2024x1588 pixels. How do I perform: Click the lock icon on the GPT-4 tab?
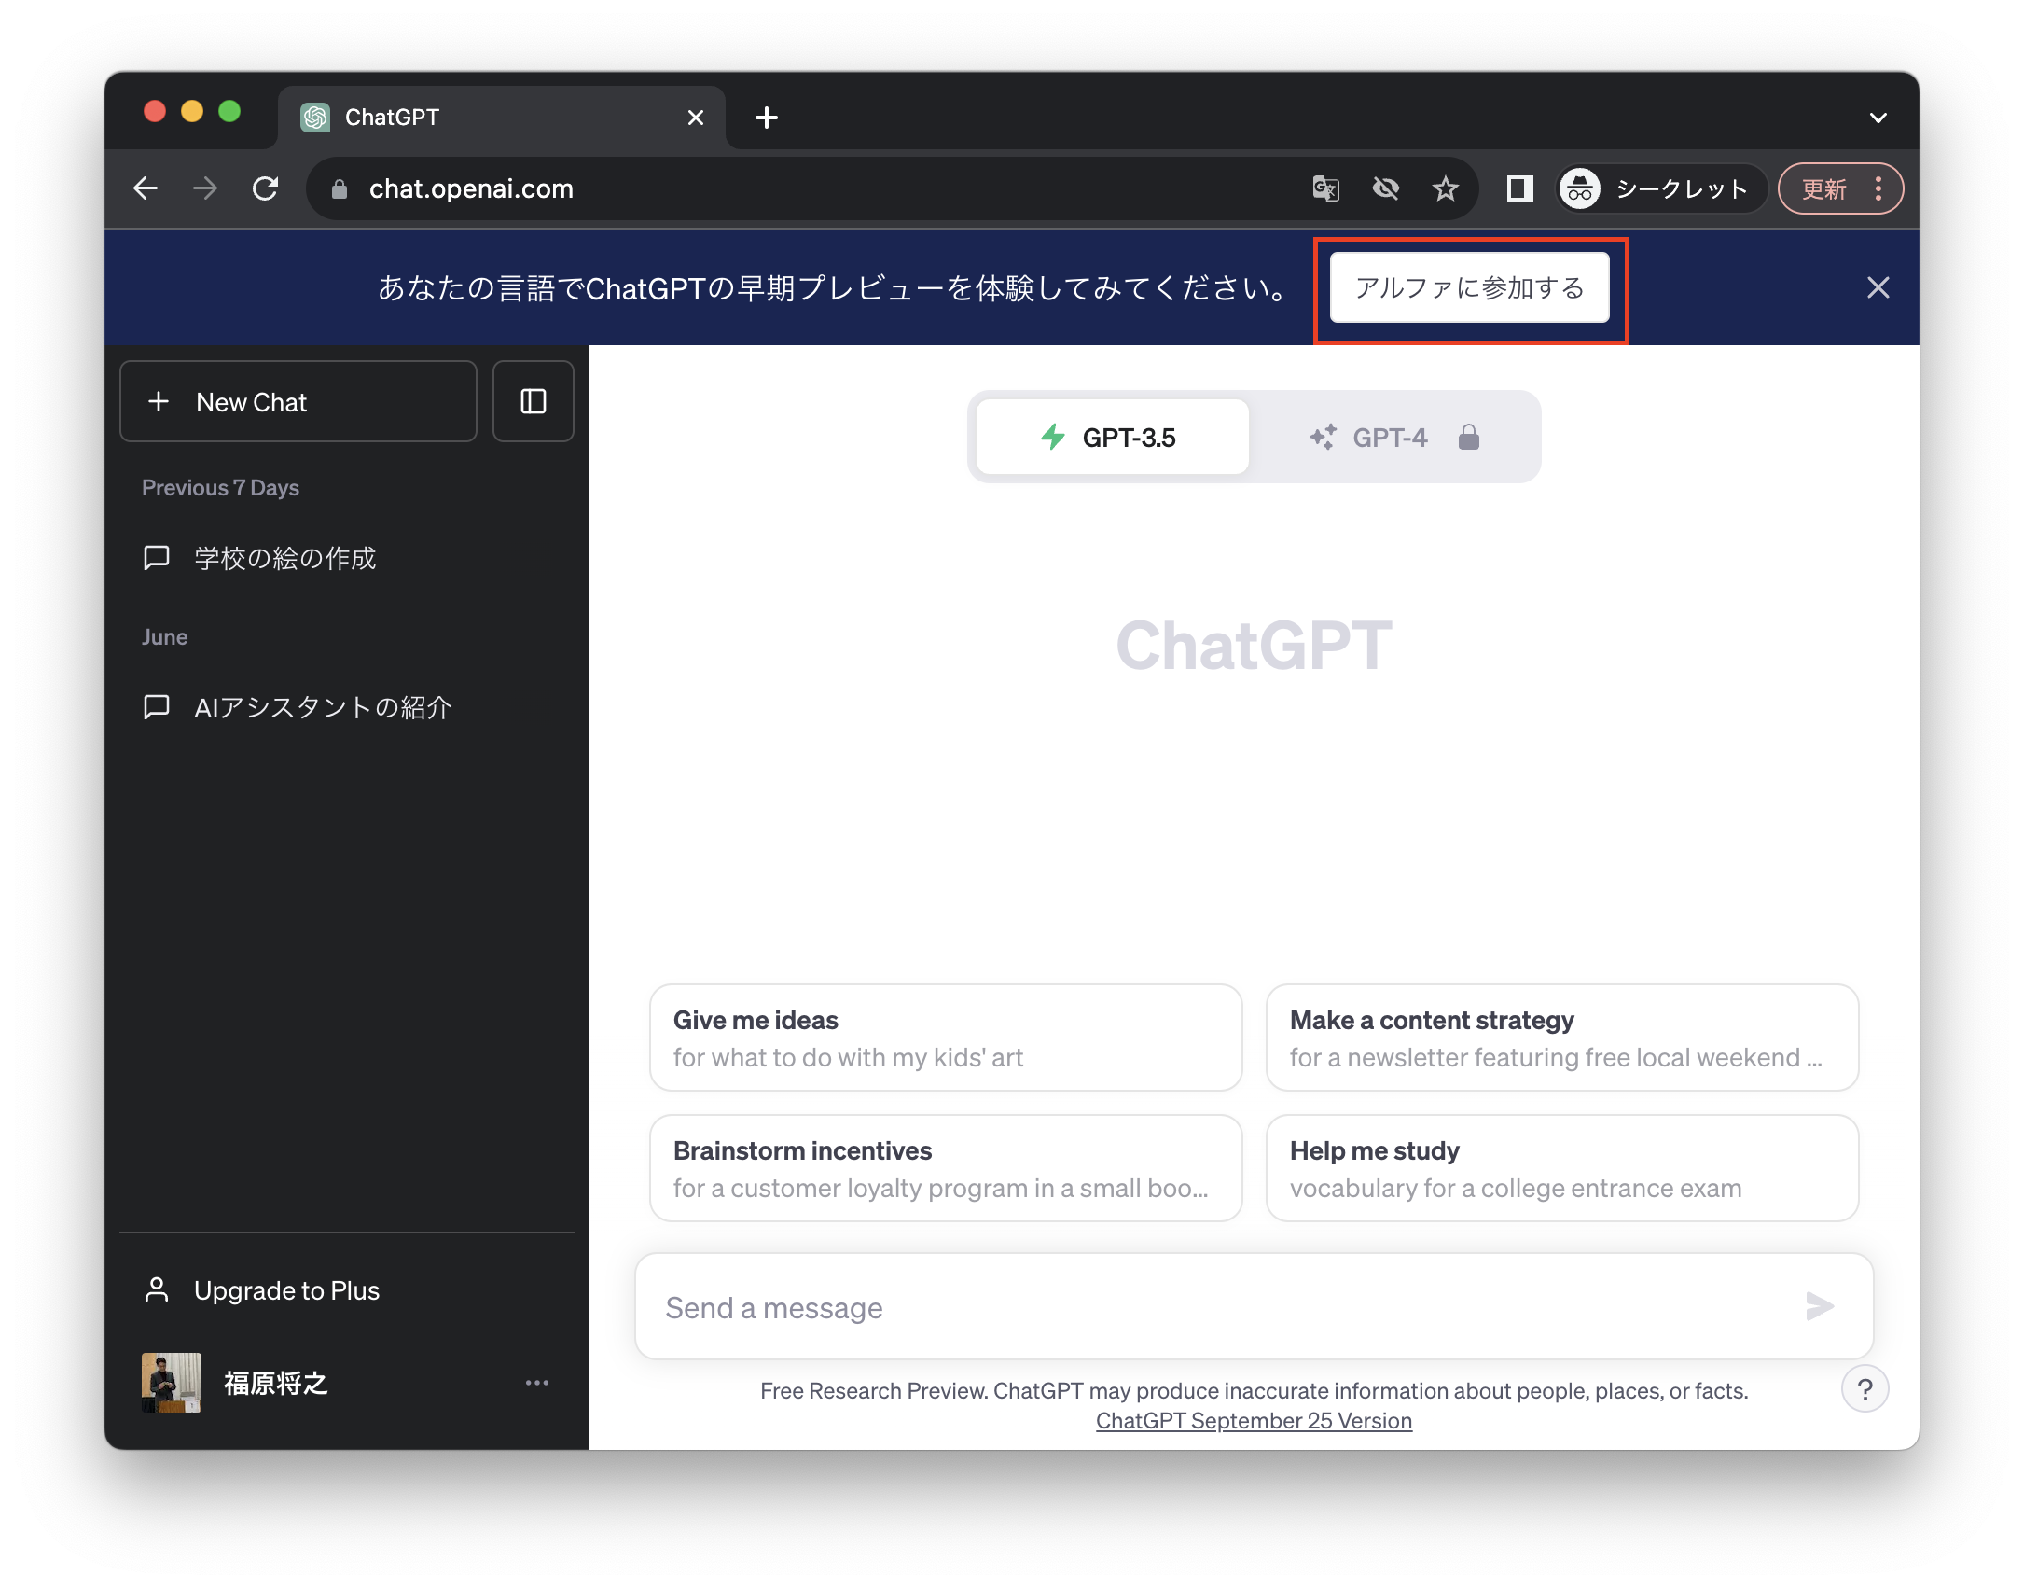1468,436
